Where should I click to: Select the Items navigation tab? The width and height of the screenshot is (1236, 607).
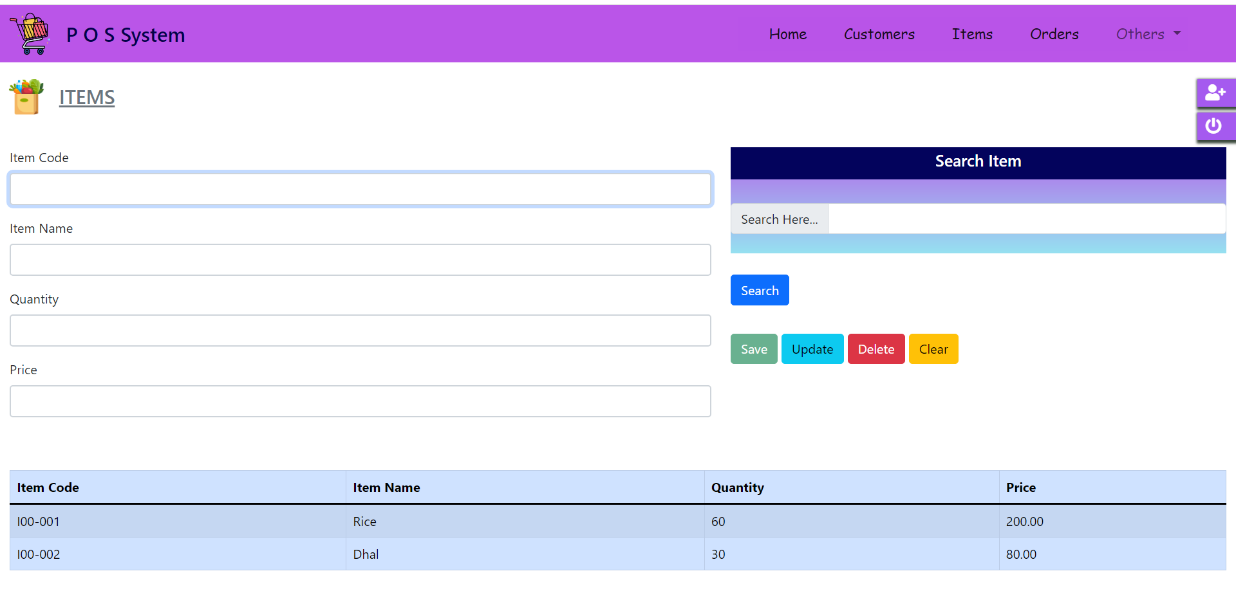click(x=971, y=34)
